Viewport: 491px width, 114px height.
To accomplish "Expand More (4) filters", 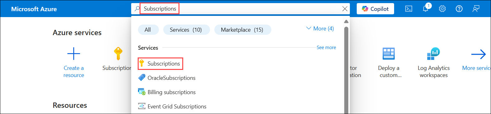I will point(320,29).
